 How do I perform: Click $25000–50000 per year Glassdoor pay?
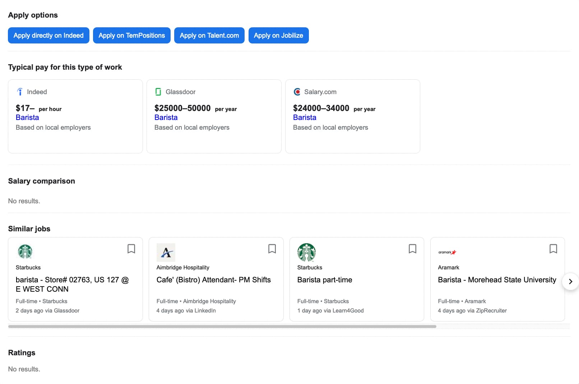pyautogui.click(x=196, y=108)
